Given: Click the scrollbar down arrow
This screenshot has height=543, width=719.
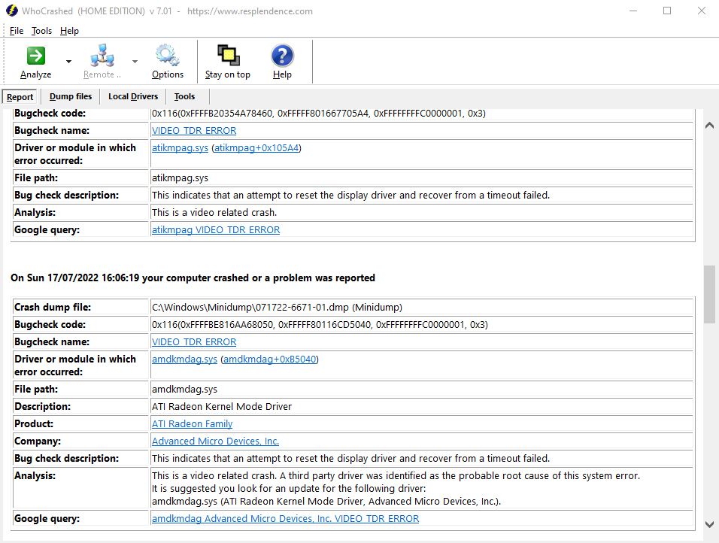Looking at the screenshot, I should tap(709, 524).
